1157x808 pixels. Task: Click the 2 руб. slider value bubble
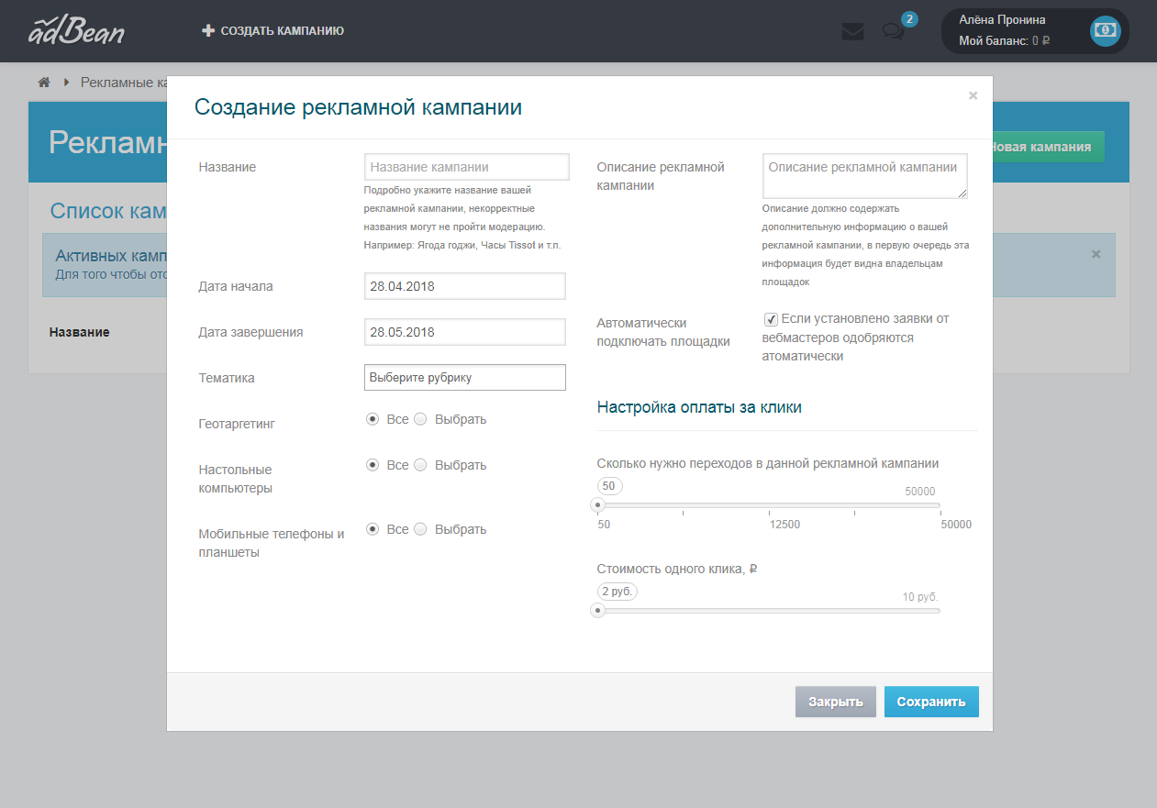click(x=617, y=592)
